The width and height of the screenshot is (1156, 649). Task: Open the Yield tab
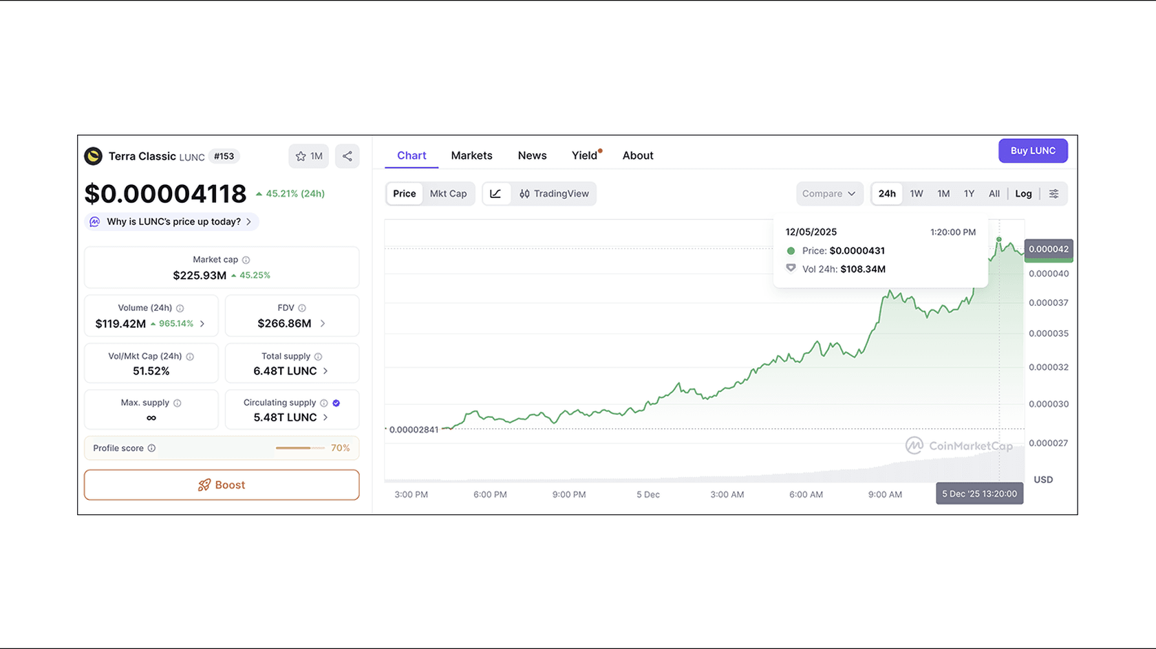[584, 155]
